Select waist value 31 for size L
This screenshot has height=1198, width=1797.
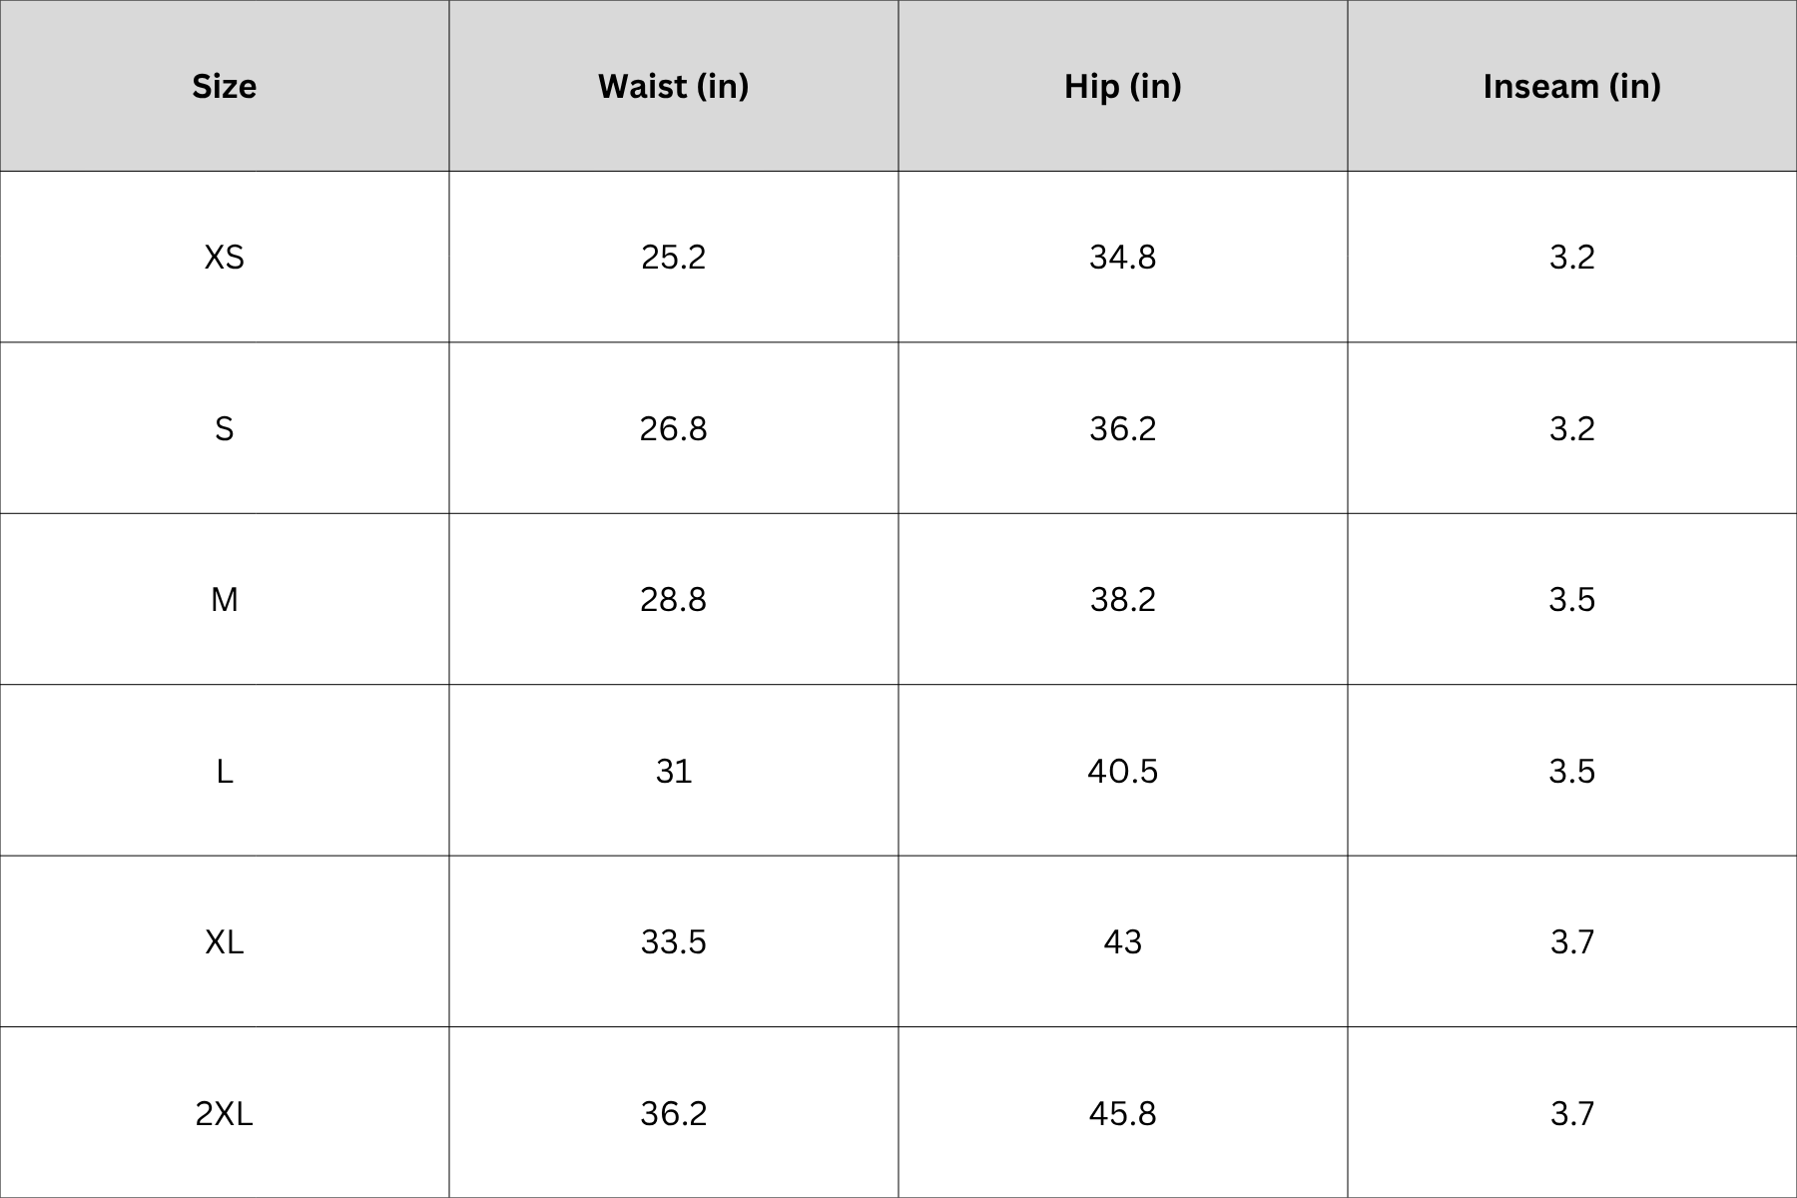point(673,771)
